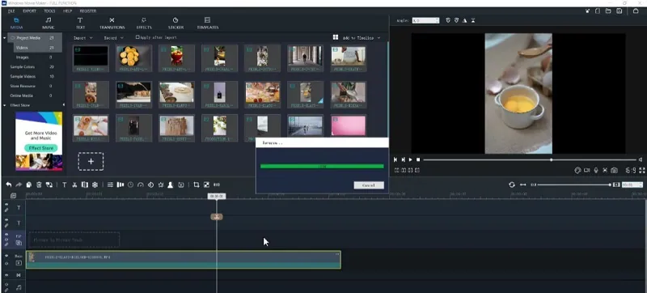
Task: Open the Add to Timeline dropdown
Action: 362,37
